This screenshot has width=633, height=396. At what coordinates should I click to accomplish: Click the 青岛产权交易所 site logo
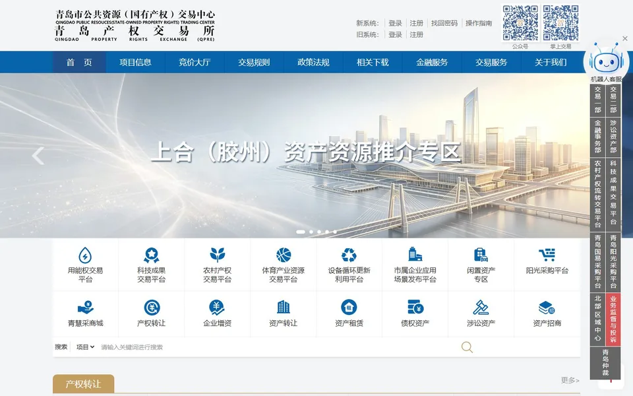135,26
